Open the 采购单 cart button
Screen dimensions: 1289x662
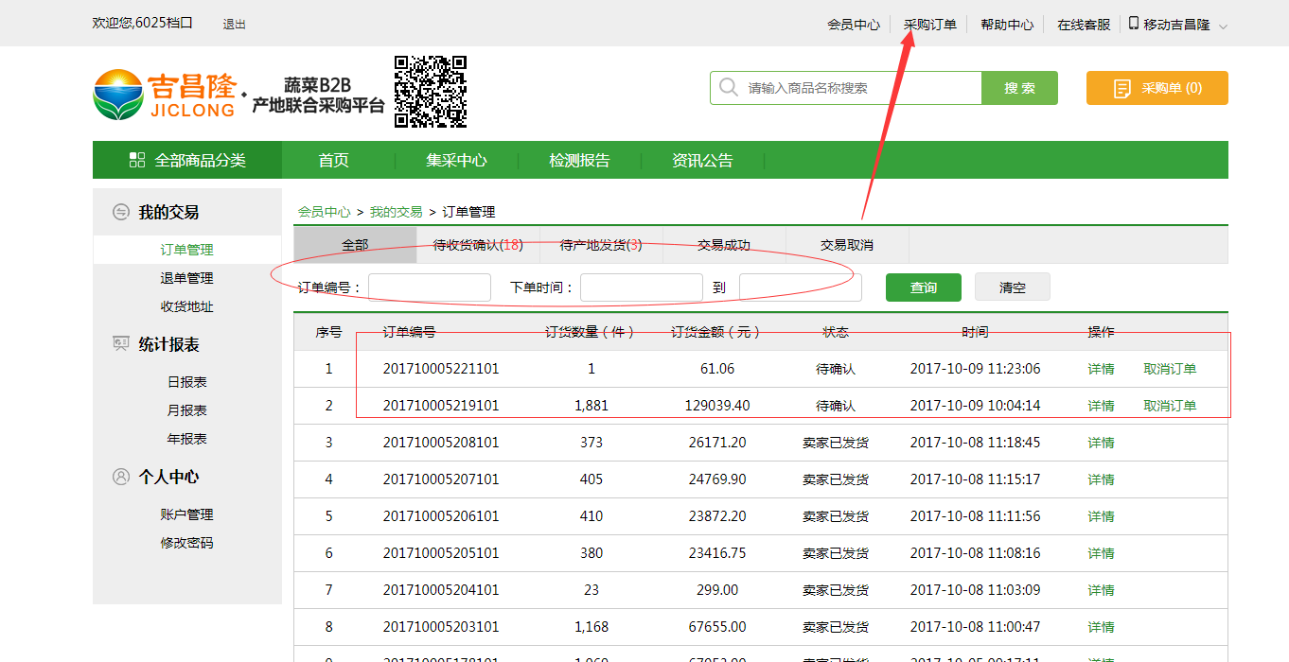click(x=1157, y=88)
